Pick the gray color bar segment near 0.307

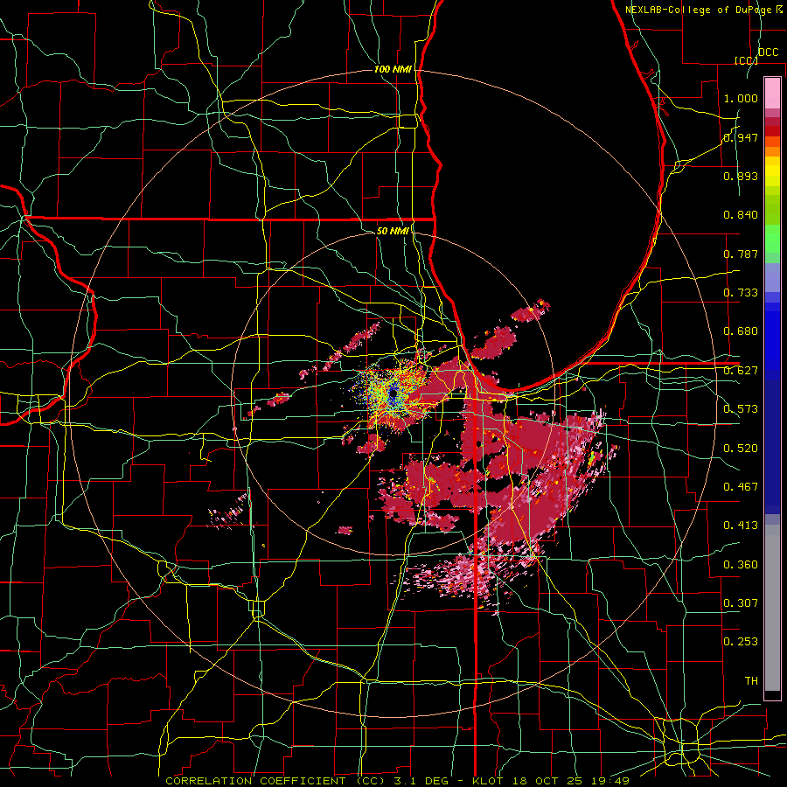[772, 608]
